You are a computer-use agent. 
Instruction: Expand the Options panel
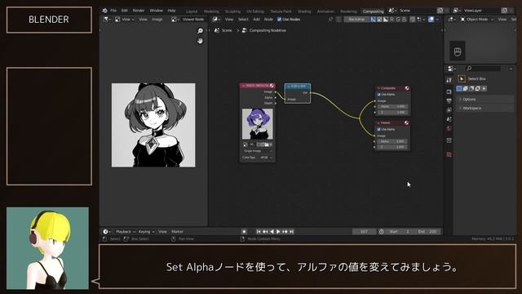485,100
